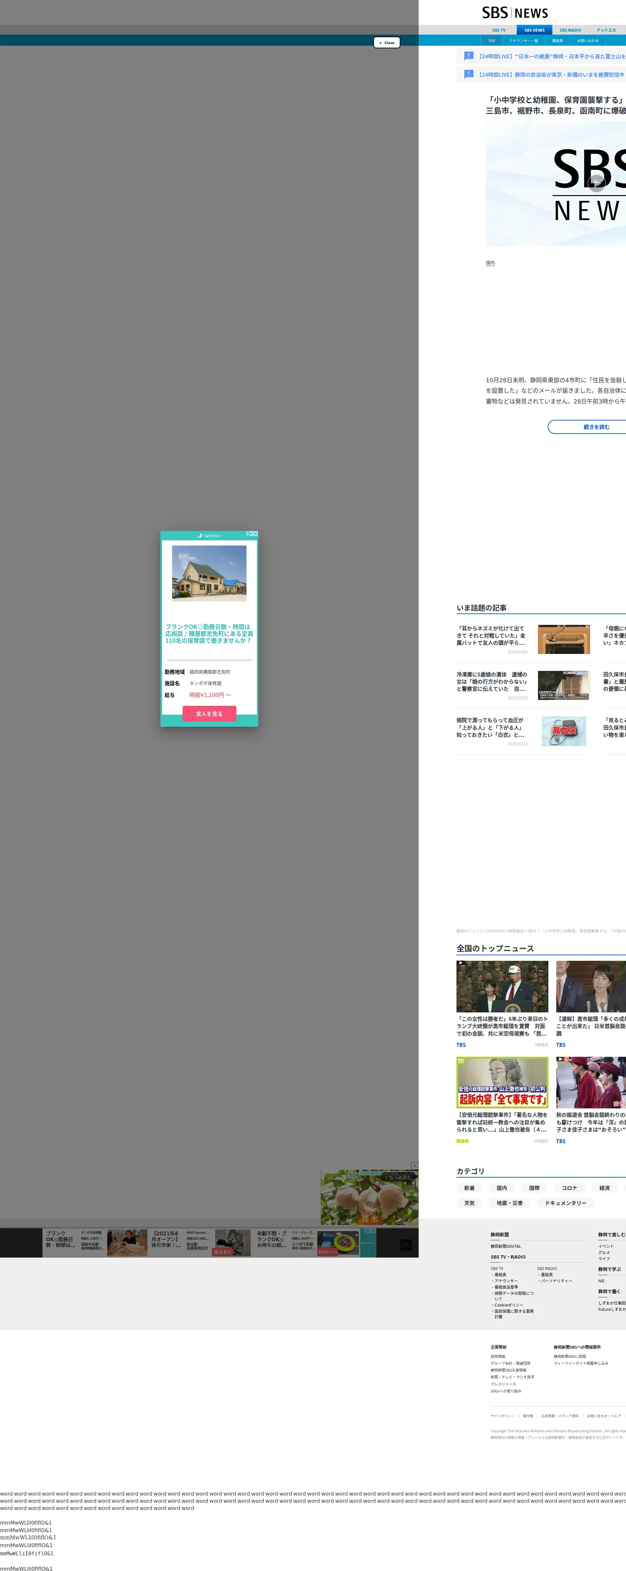Click the nursery building photo in the ad
Screen dimensions: 626x1571
point(209,573)
